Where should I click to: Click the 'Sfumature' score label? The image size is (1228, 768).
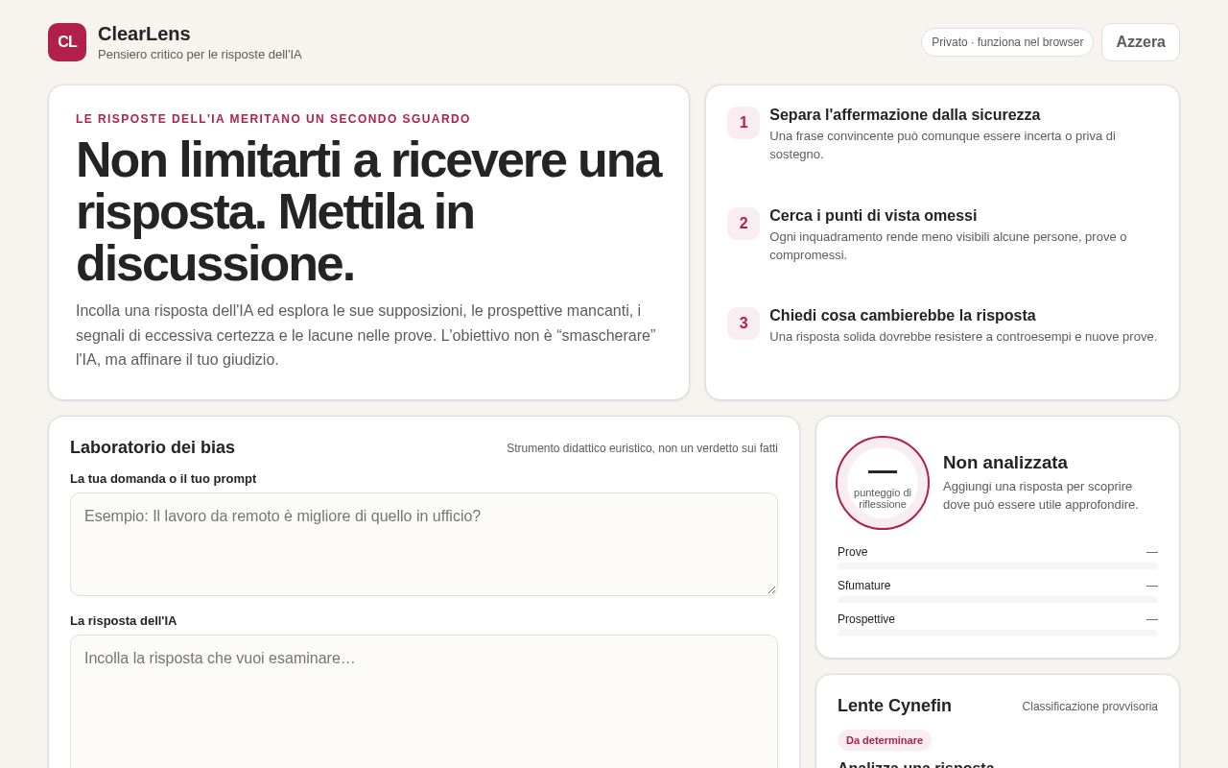863,586
